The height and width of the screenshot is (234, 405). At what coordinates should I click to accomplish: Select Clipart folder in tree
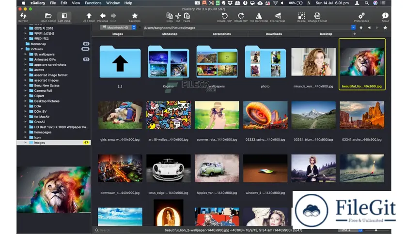(39, 96)
